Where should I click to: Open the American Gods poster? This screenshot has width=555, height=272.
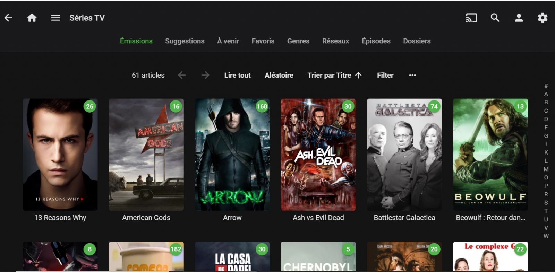(146, 155)
